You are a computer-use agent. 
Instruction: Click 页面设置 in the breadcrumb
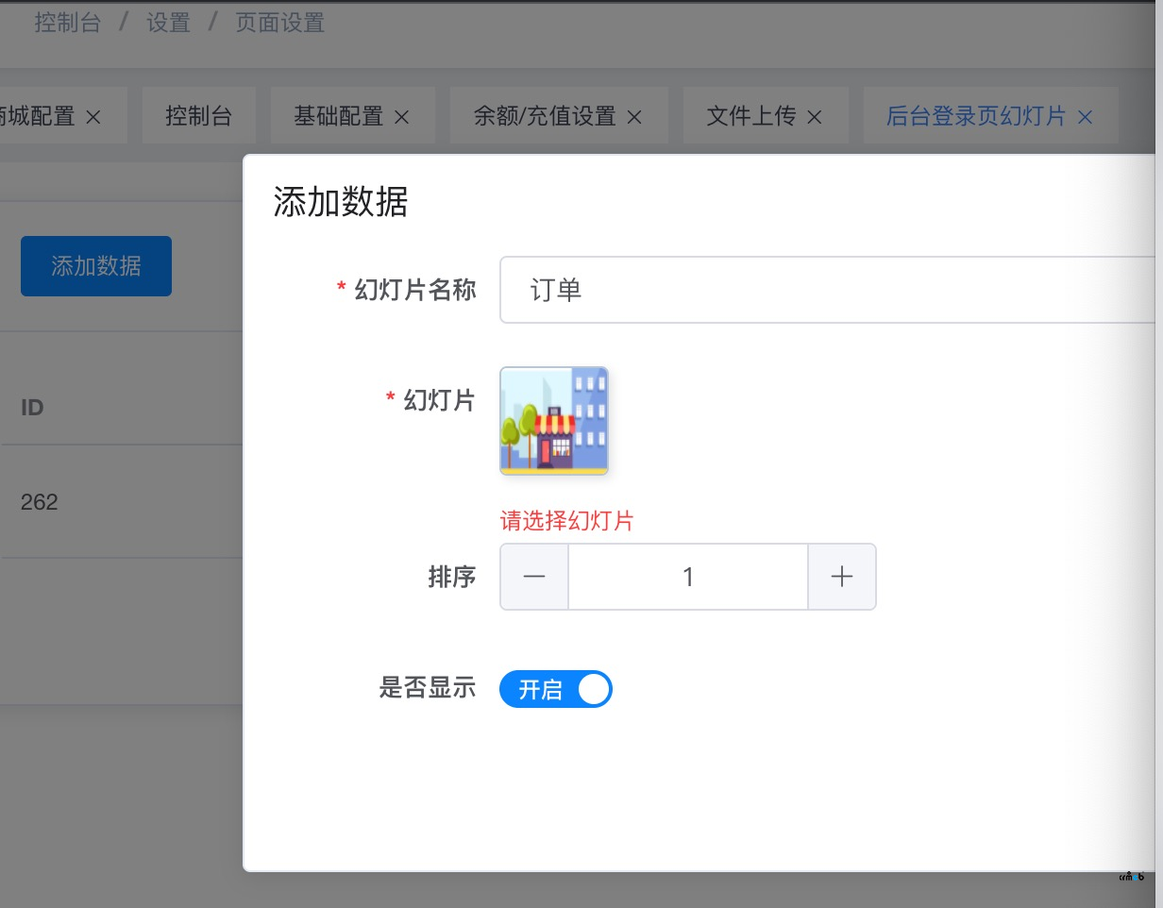coord(280,23)
